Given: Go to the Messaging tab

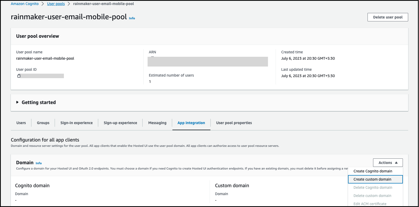Looking at the screenshot, I should 157,123.
